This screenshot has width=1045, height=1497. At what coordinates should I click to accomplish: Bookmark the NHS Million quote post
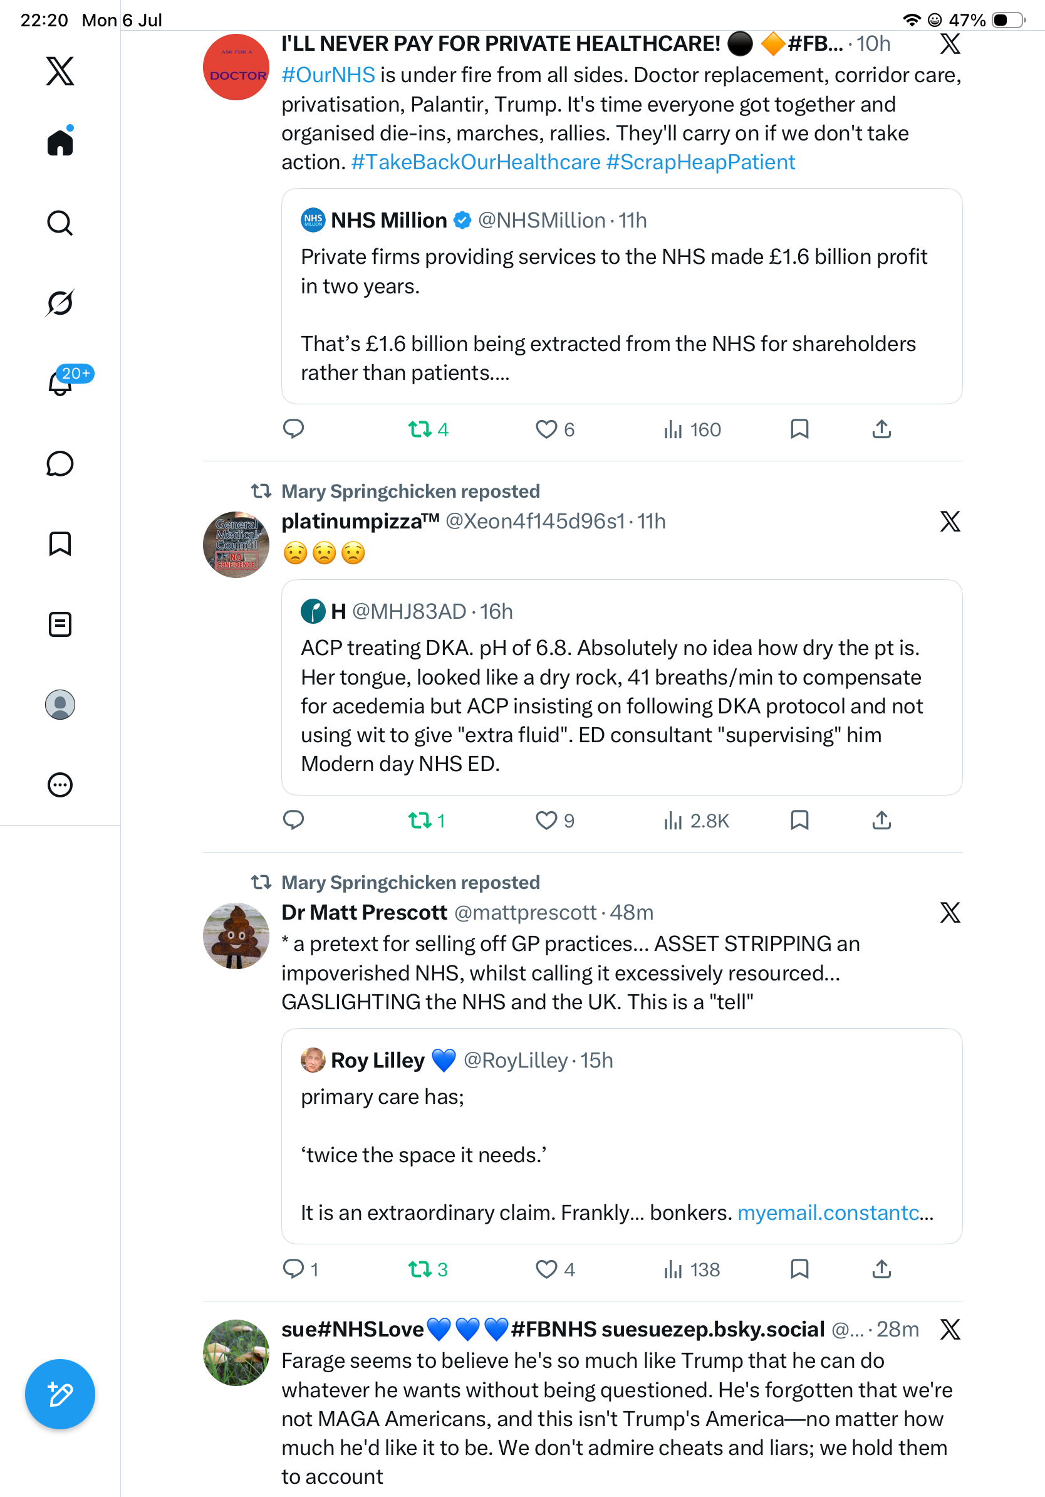799,429
